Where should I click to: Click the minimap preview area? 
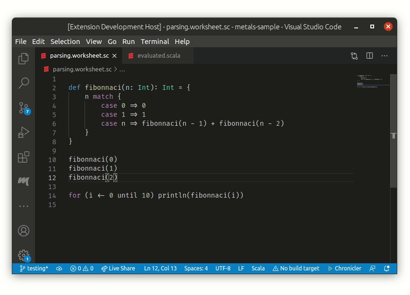[373, 81]
